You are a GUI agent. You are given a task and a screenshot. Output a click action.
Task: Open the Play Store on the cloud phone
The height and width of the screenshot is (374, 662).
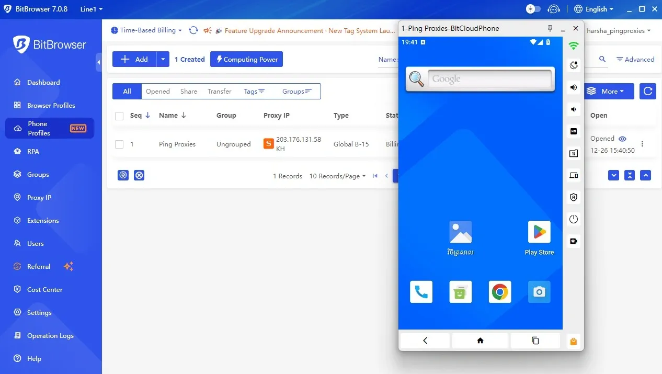click(x=539, y=232)
